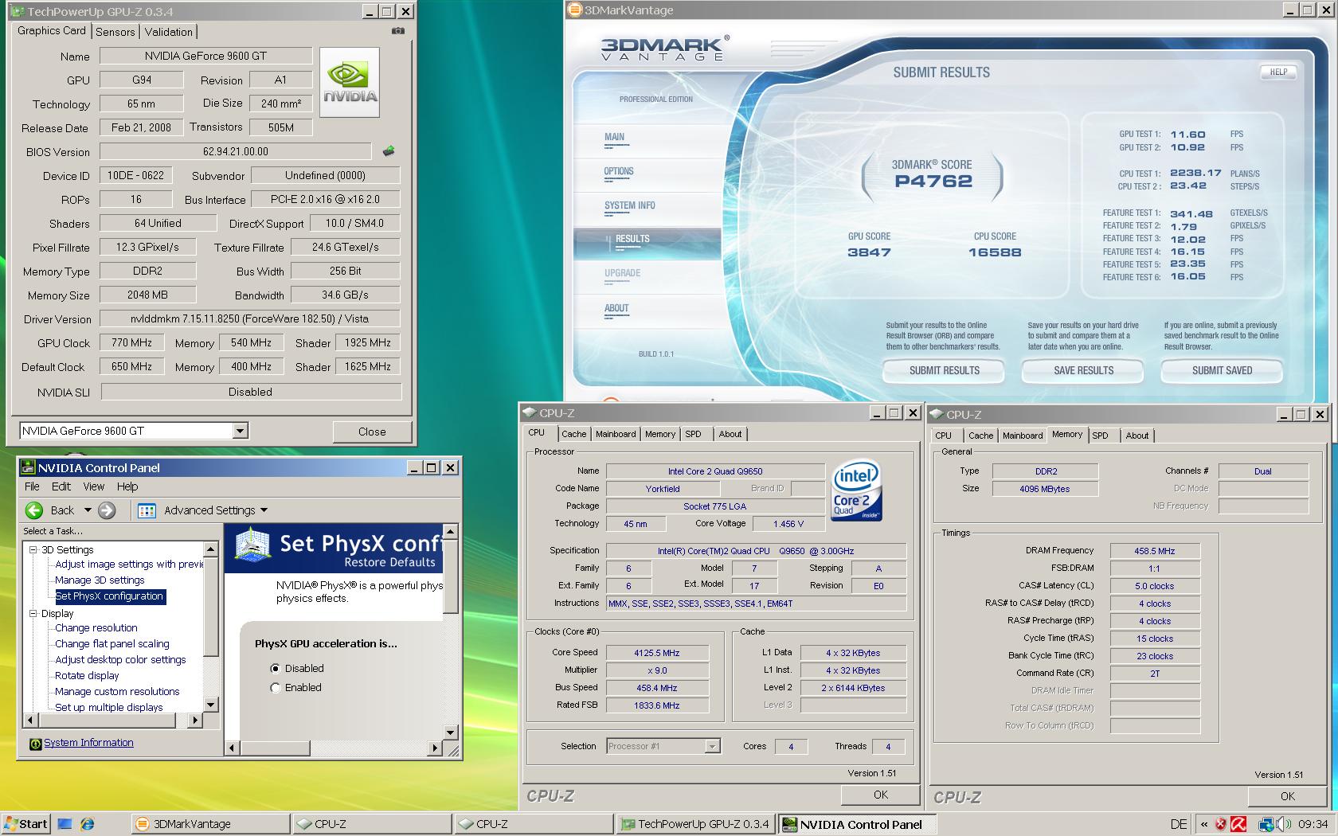The image size is (1338, 836).
Task: Switch to 3DMarkVantage taskbar button
Action: (210, 824)
